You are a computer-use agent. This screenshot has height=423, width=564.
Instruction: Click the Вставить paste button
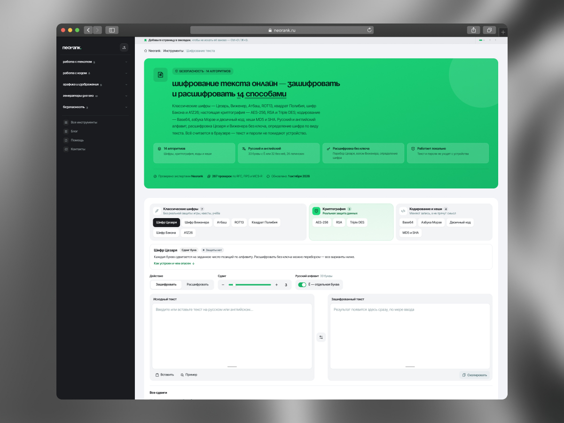(164, 375)
